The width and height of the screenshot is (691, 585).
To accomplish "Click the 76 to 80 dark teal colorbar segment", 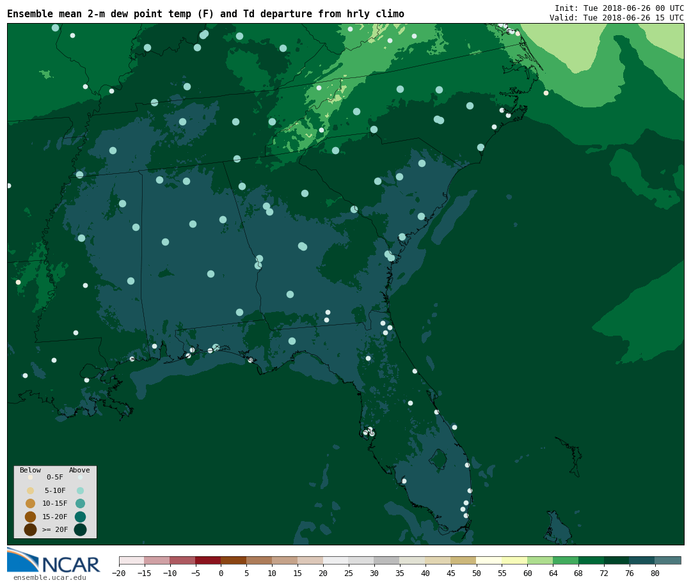I will [643, 560].
